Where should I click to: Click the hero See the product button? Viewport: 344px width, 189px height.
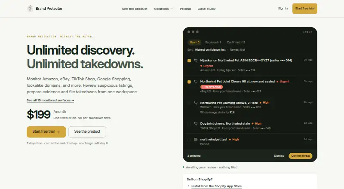(87, 132)
